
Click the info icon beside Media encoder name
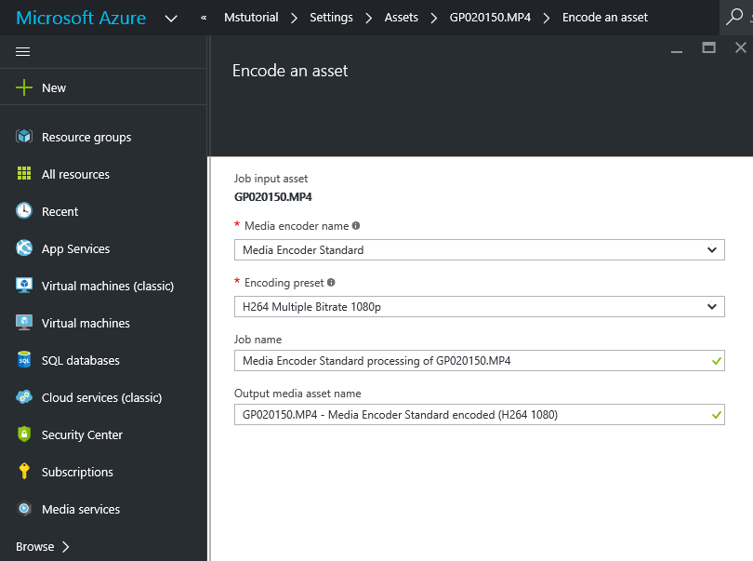pos(356,225)
